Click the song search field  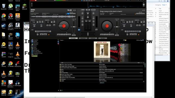[x=93, y=40]
